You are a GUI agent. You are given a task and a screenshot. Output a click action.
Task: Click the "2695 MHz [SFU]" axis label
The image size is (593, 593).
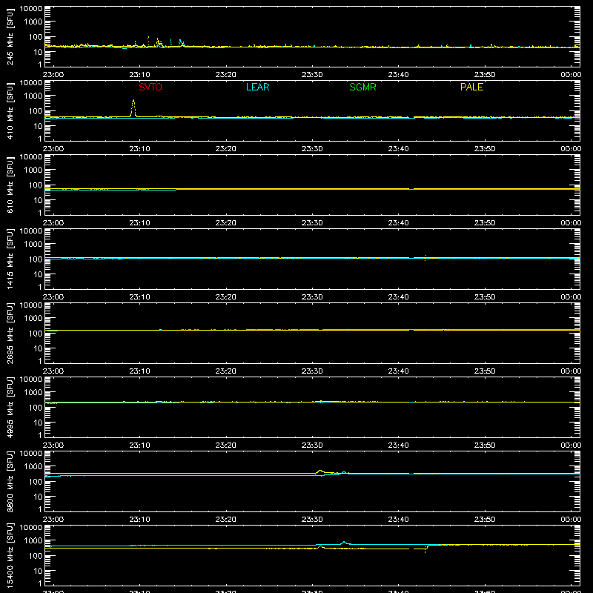[10, 333]
